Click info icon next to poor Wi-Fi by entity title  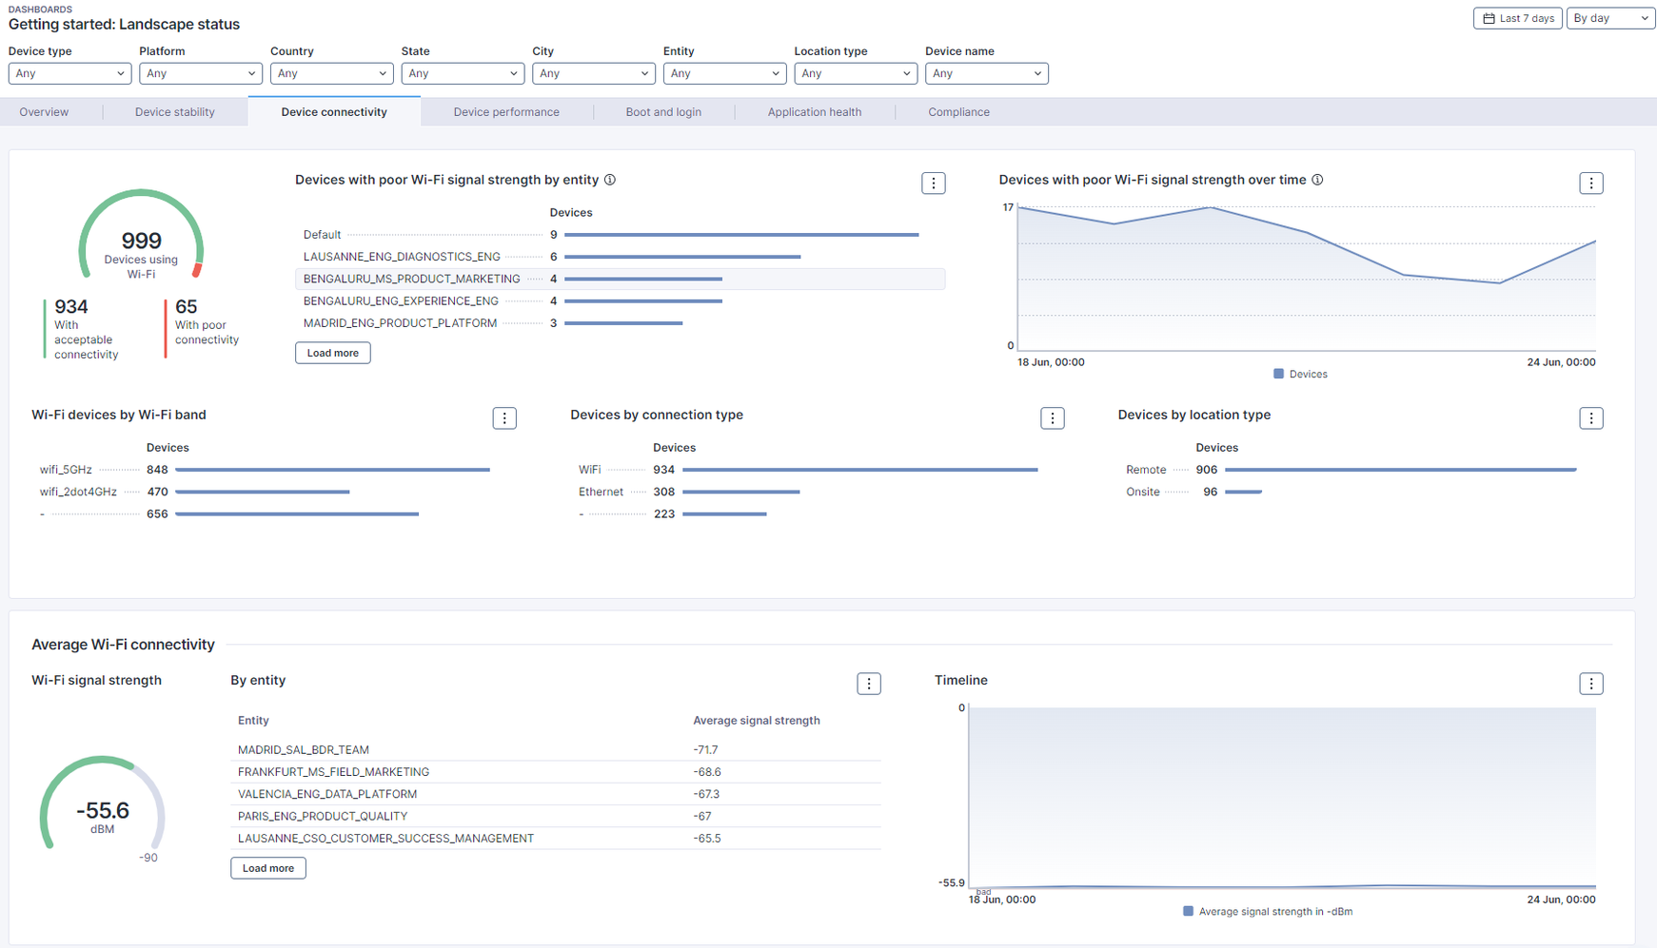[x=610, y=180]
